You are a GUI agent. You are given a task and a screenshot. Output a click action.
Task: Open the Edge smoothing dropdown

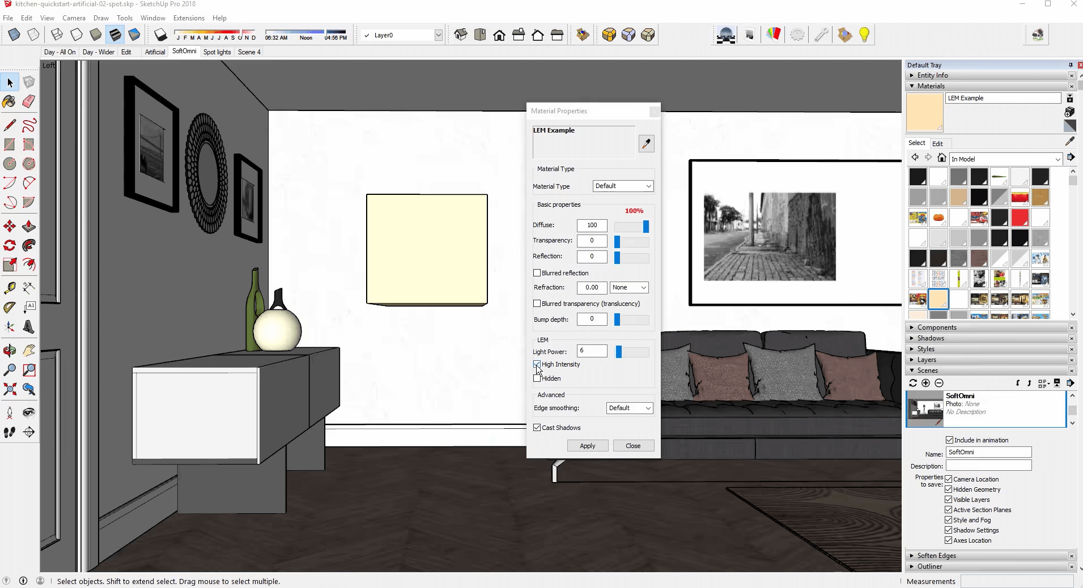point(630,408)
